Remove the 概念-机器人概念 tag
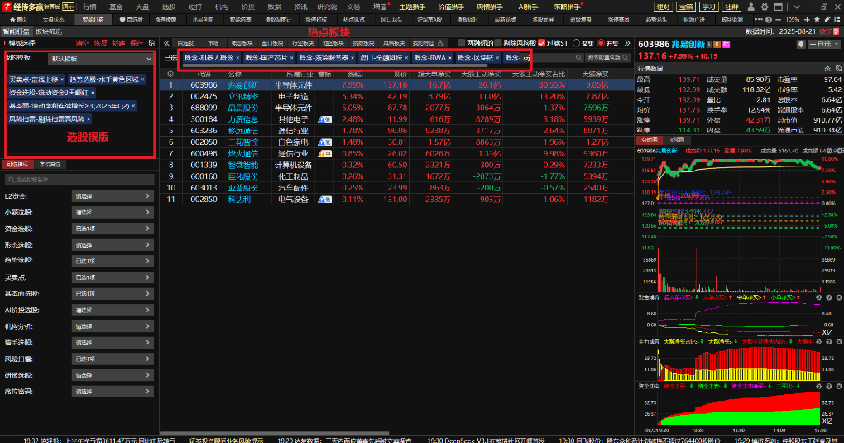The image size is (844, 443). [x=237, y=58]
